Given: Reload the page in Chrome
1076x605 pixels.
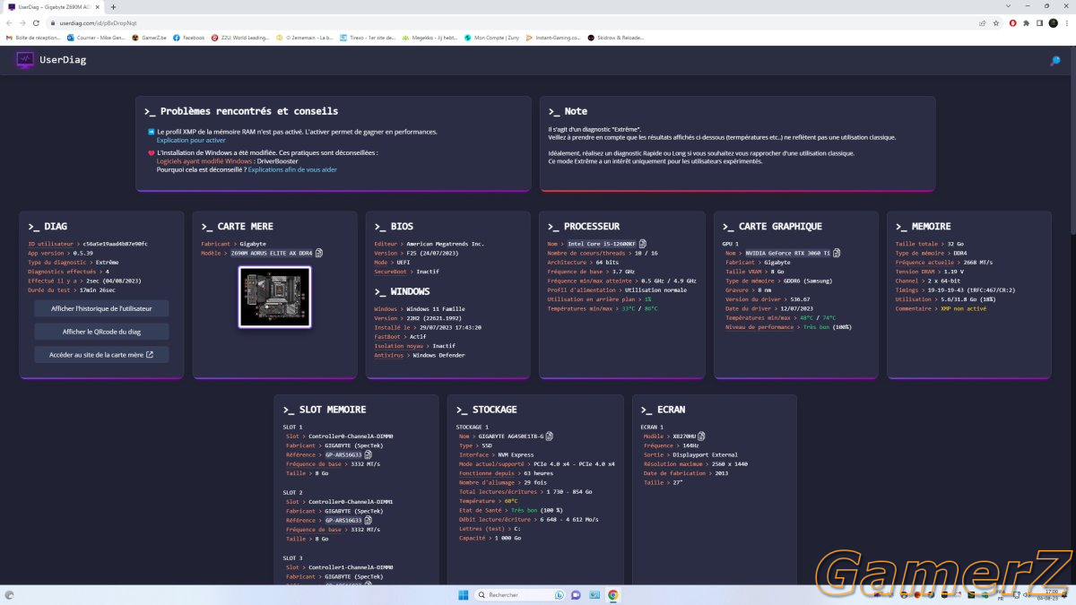Looking at the screenshot, I should (36, 22).
